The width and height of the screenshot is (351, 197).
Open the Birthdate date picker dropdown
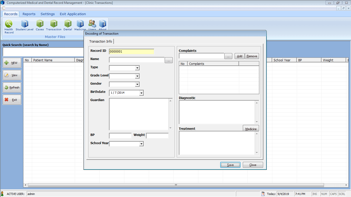tap(141, 93)
